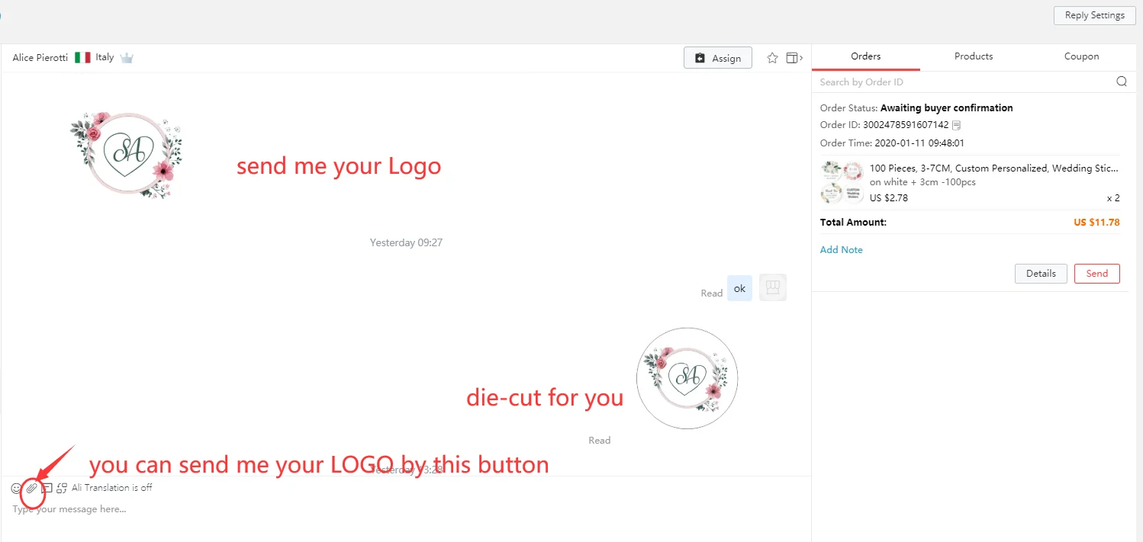Toggle Ali Translation icon
Screen dimensions: 1143x542
62,488
